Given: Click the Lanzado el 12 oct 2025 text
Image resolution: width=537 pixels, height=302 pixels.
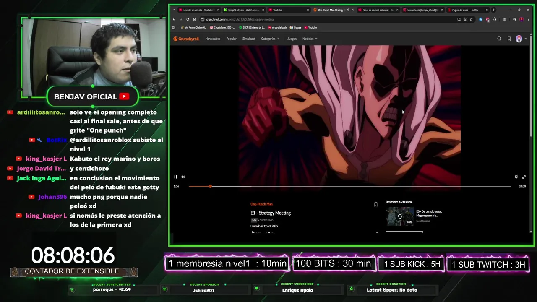Looking at the screenshot, I should click(264, 226).
